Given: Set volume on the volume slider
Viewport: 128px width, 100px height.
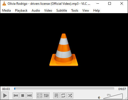Looking at the screenshot, I should (x=113, y=96).
